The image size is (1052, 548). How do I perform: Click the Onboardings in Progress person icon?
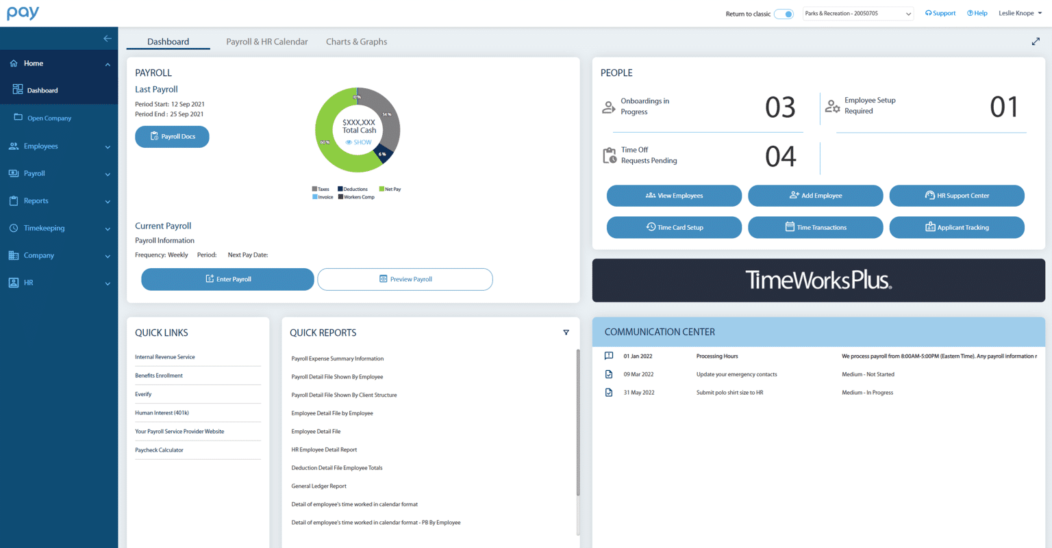(x=609, y=106)
